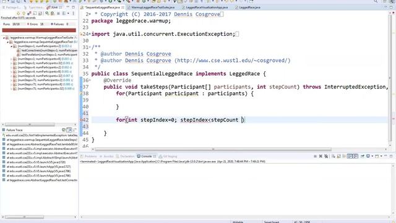Collapse the Javadoc comment at line 31
Image resolution: width=396 pixels, height=223 pixels.
pos(90,47)
